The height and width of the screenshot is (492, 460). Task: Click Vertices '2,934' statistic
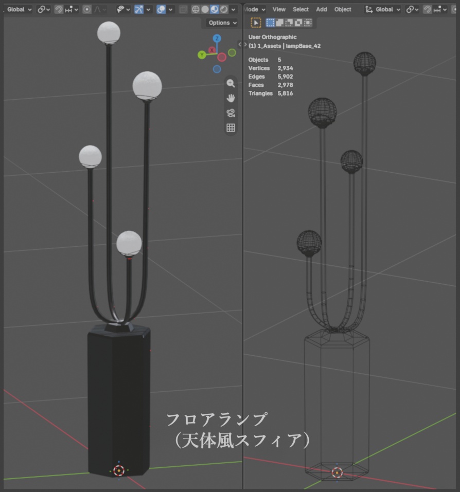pos(285,68)
